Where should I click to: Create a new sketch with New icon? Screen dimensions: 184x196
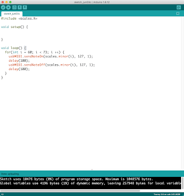point(14,7)
